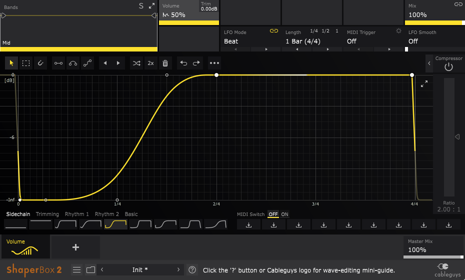Adjust the Mix 100% slider
Image resolution: width=465 pixels, height=280 pixels.
coord(435,22)
